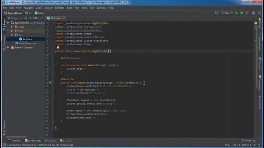Click the Project panel horizontal scrollbar
This screenshot has height=148, width=264.
pos(16,136)
